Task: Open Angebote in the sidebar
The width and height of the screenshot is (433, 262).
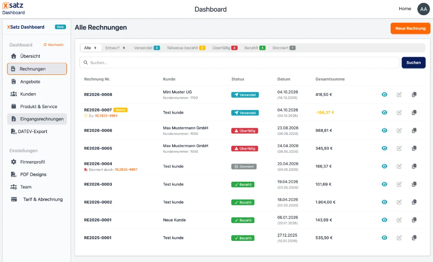Action: (x=37, y=82)
